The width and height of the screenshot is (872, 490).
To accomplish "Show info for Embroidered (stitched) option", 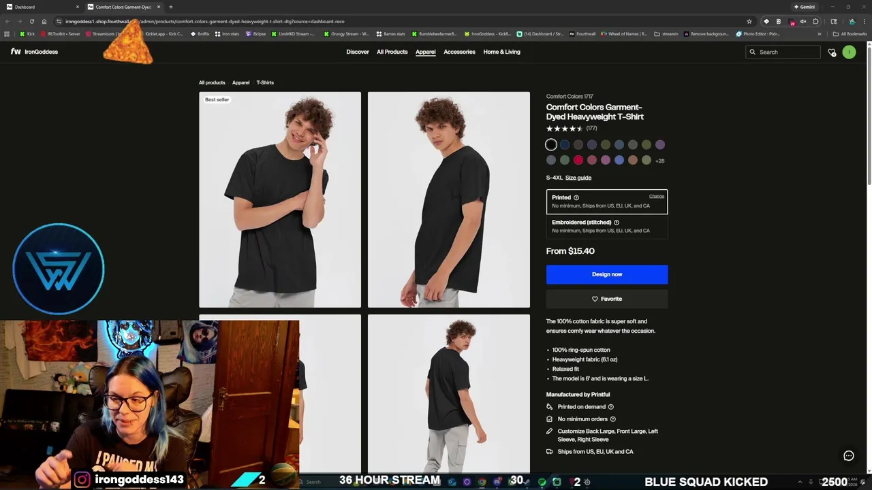I will pyautogui.click(x=617, y=223).
